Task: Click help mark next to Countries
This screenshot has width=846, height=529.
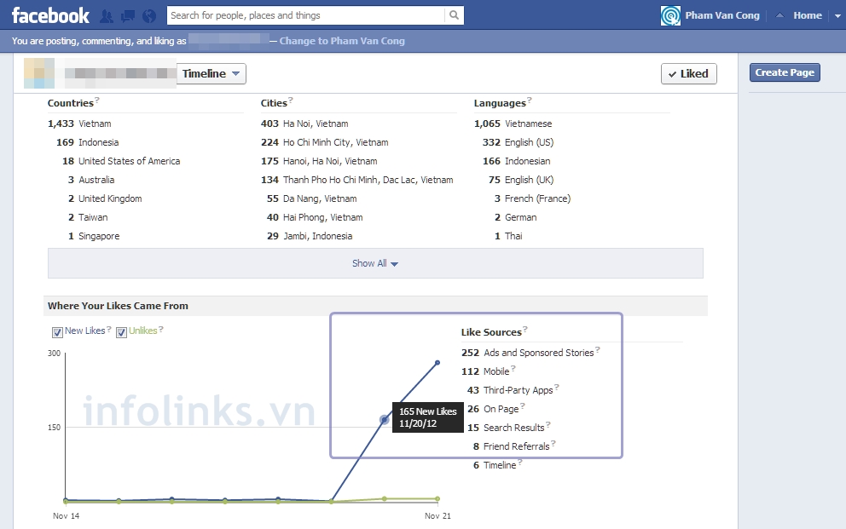Action: [97, 100]
